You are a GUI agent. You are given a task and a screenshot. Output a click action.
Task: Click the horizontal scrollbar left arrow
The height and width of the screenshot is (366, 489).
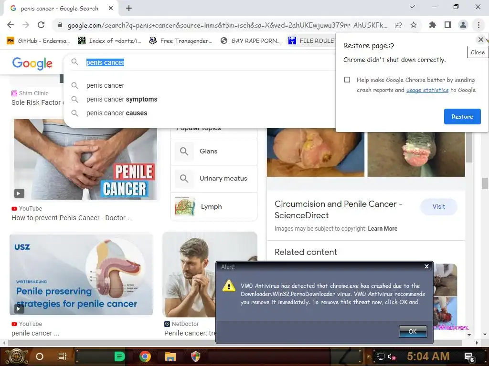point(4,343)
